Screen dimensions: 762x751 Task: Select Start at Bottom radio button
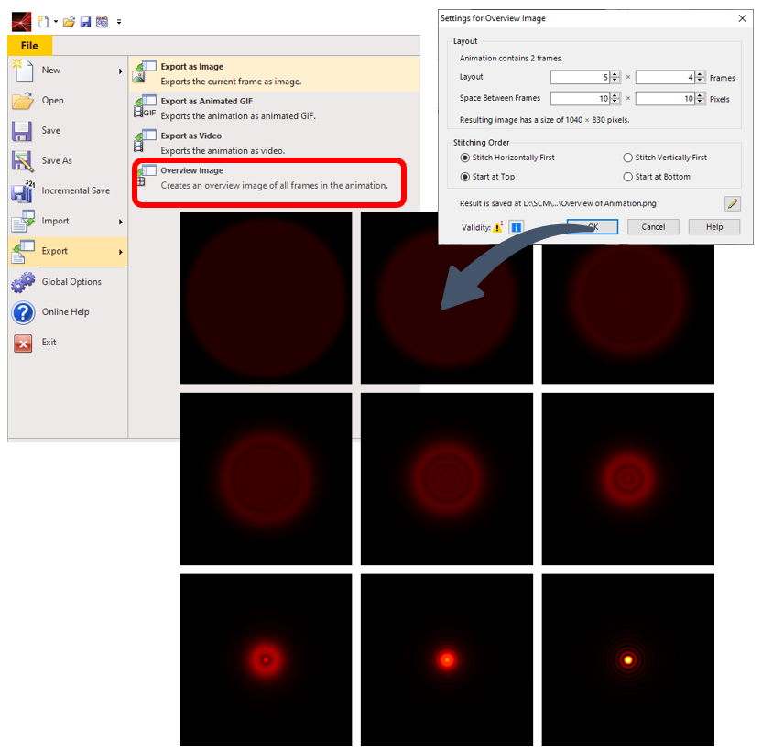628,177
